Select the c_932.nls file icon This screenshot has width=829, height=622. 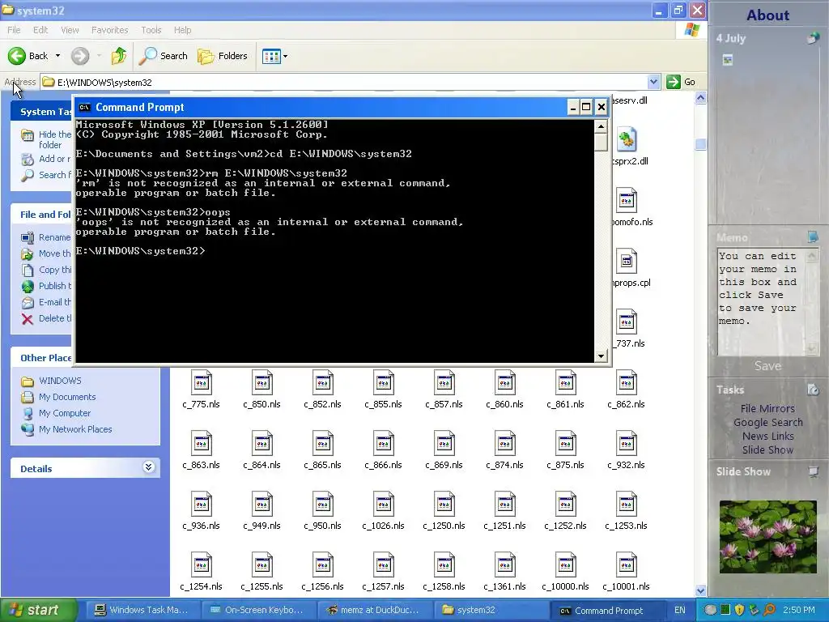pos(627,444)
